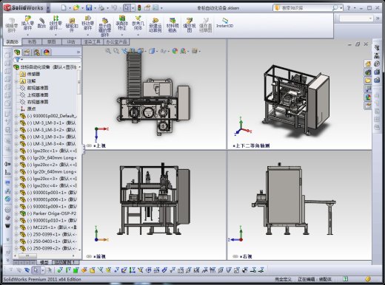Switch to 装配体 assembly ribbon tab
Viewport: 385px width, 285px height.
13,42
